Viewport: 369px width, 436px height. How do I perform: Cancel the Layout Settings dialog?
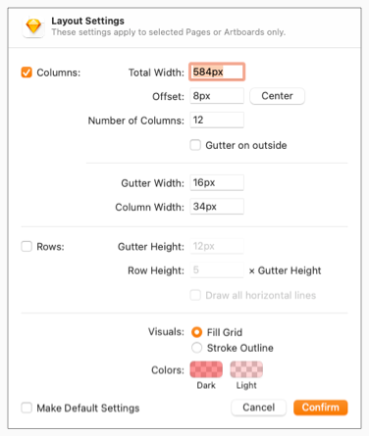(x=258, y=408)
